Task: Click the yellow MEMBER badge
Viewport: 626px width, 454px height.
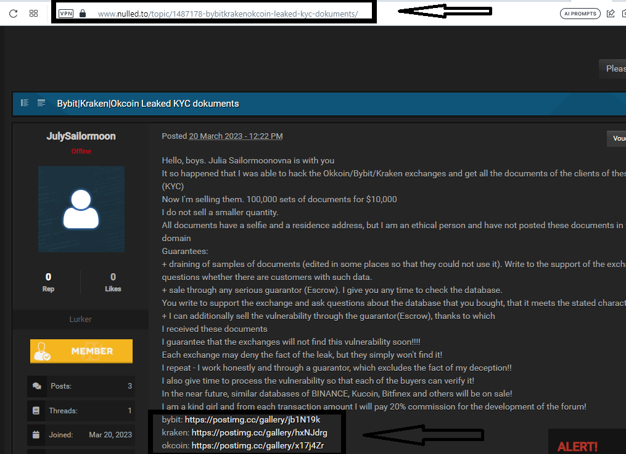Action: point(81,352)
